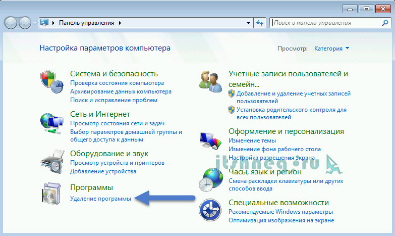Click Настройка разрешения экрана link
The width and height of the screenshot is (395, 236).
(271, 158)
